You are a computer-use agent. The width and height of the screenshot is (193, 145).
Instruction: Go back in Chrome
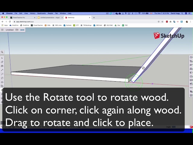pos(3,22)
